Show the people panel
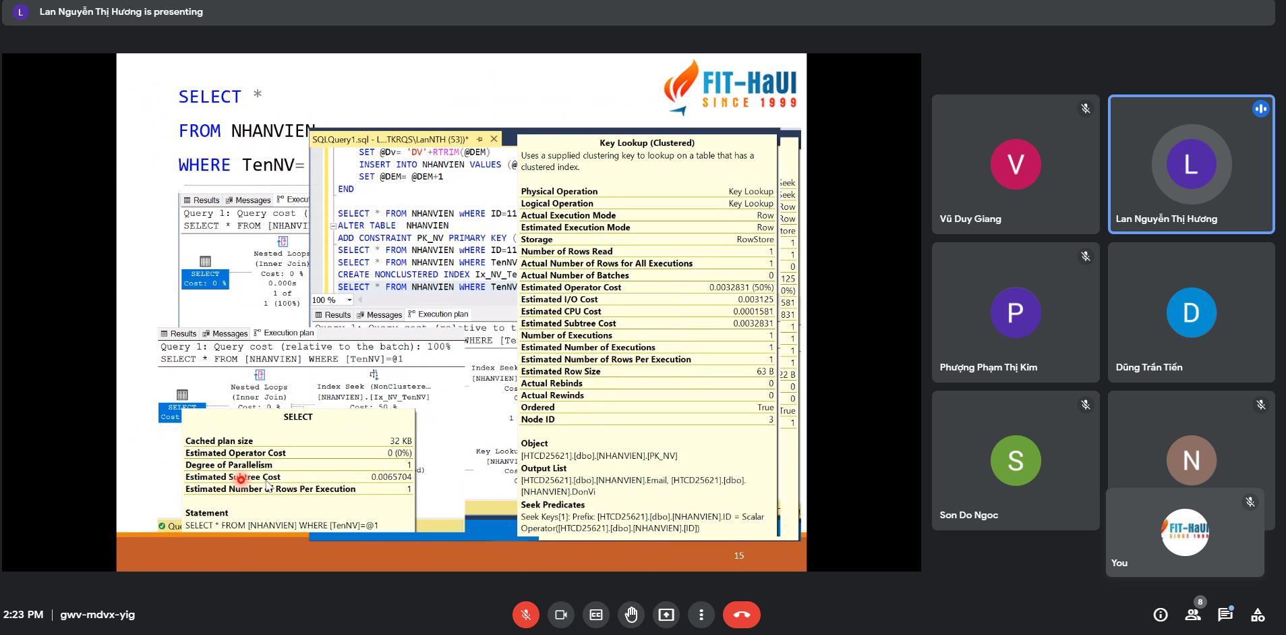This screenshot has width=1286, height=635. [1192, 615]
